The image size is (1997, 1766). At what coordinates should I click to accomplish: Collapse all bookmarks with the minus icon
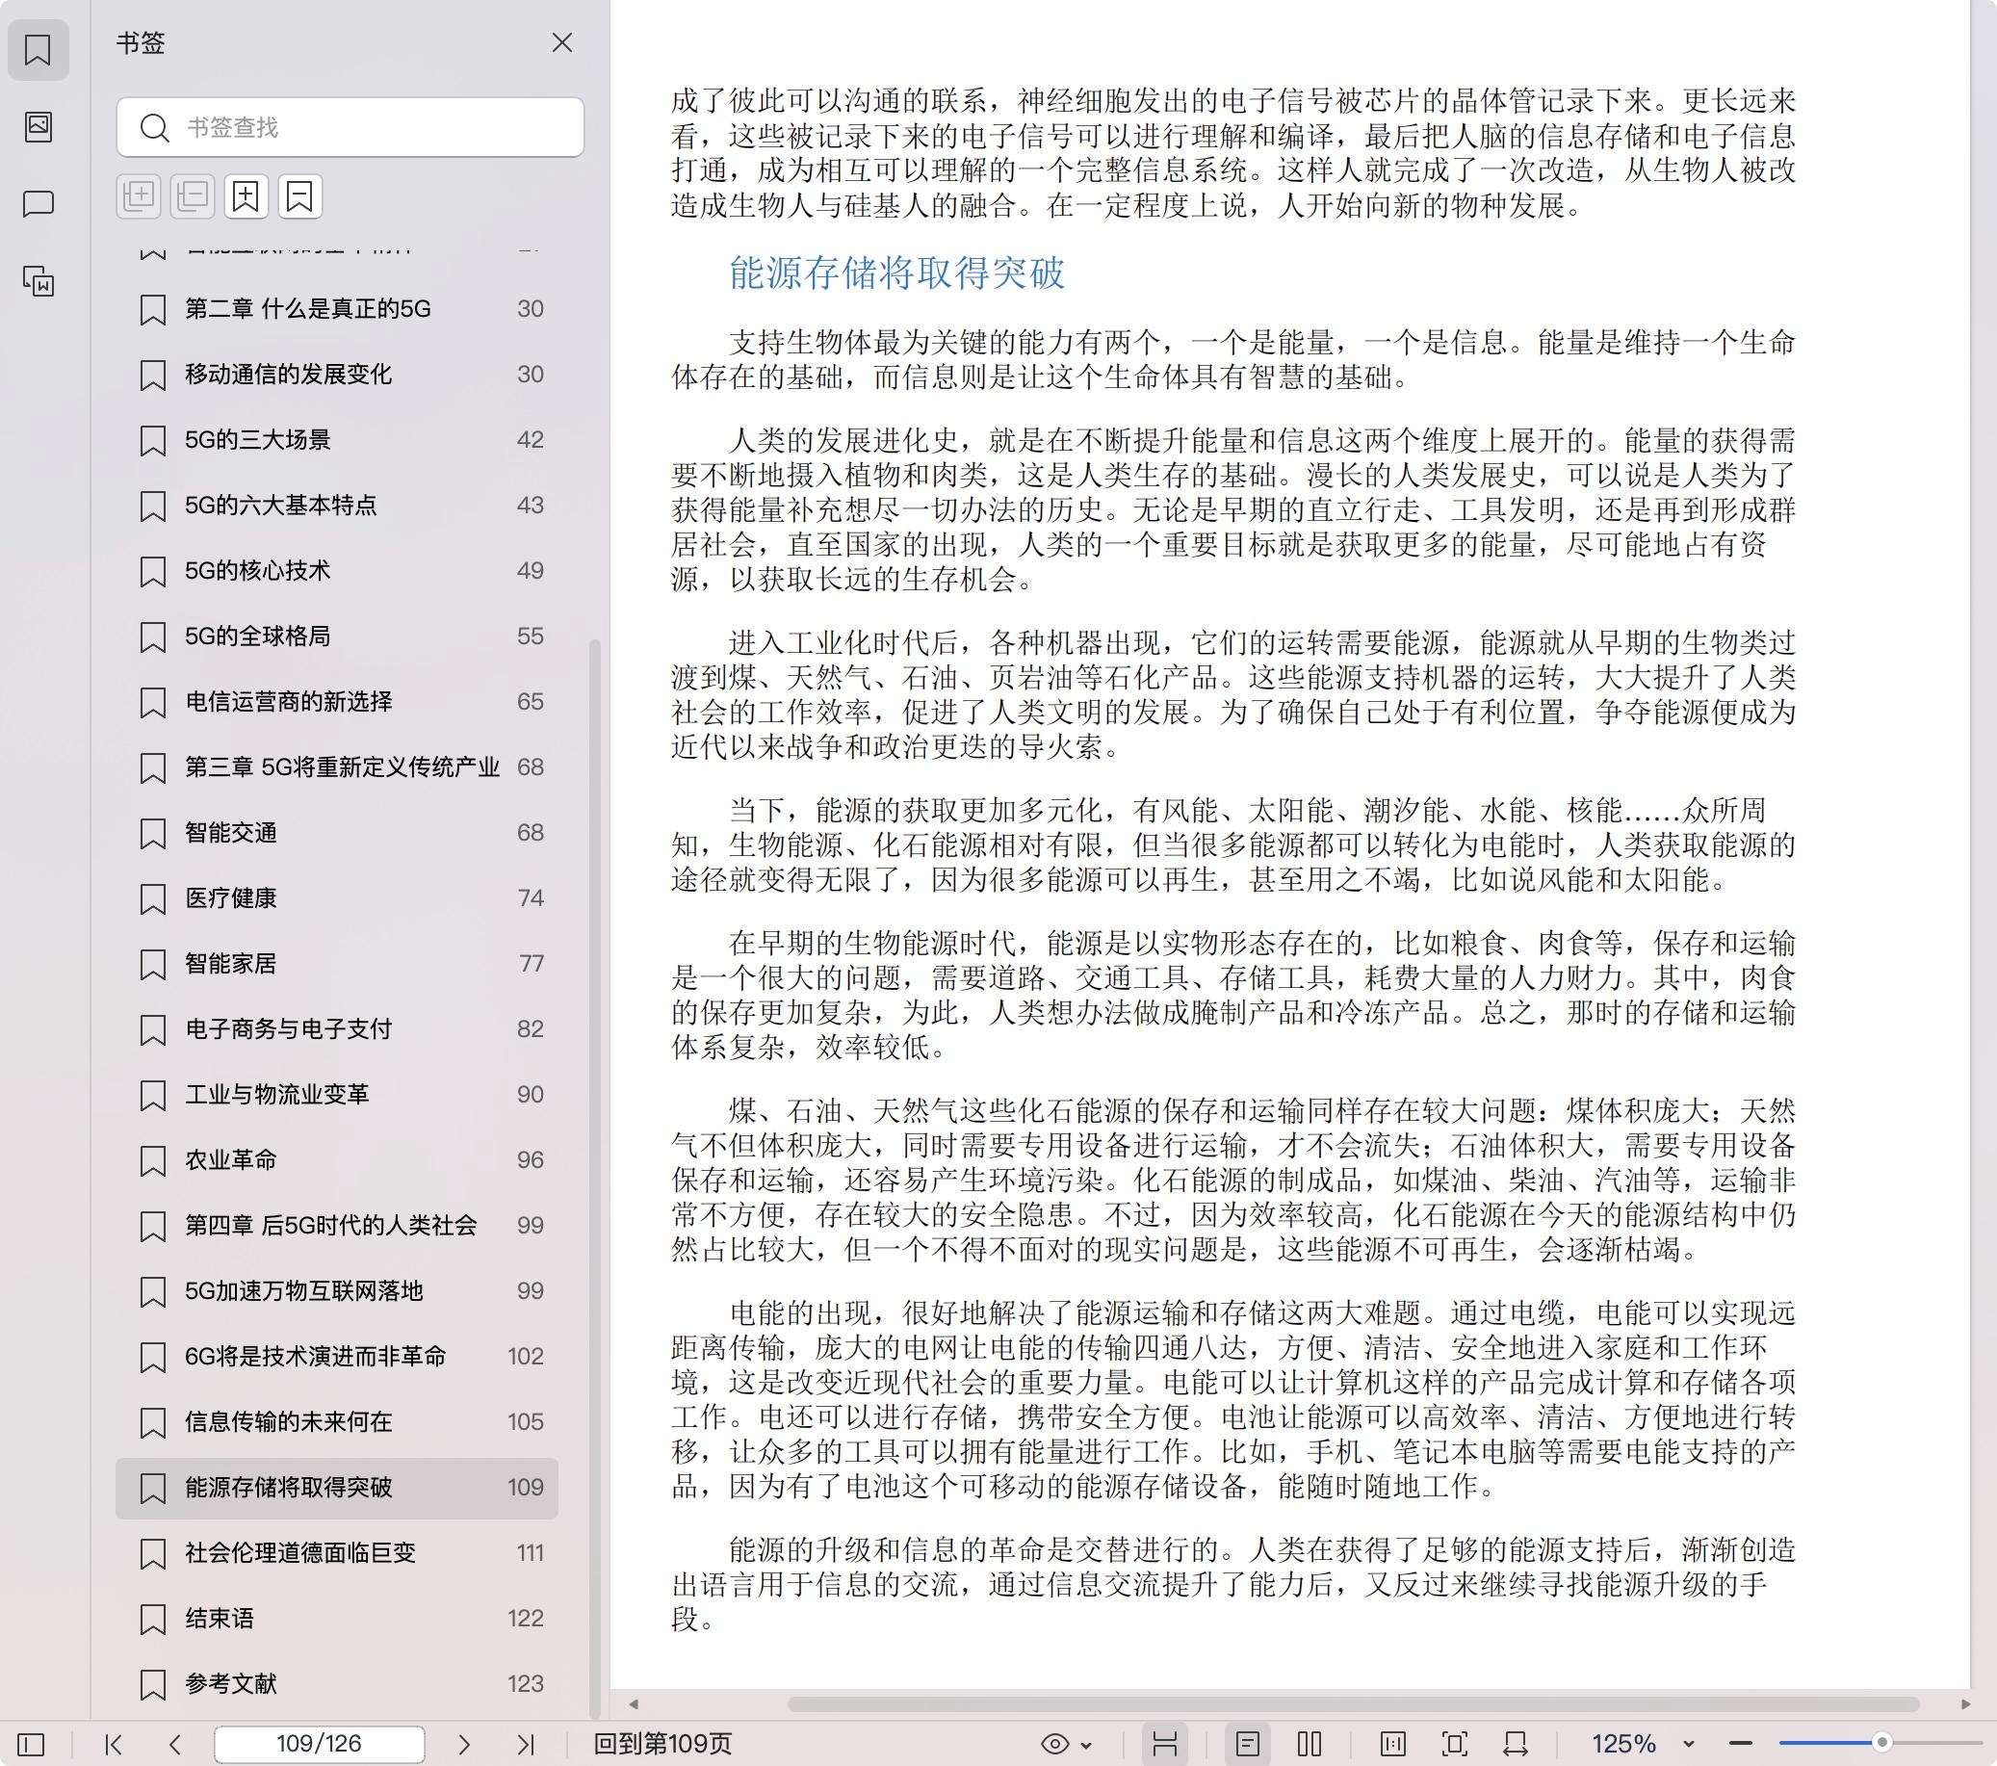pos(193,196)
